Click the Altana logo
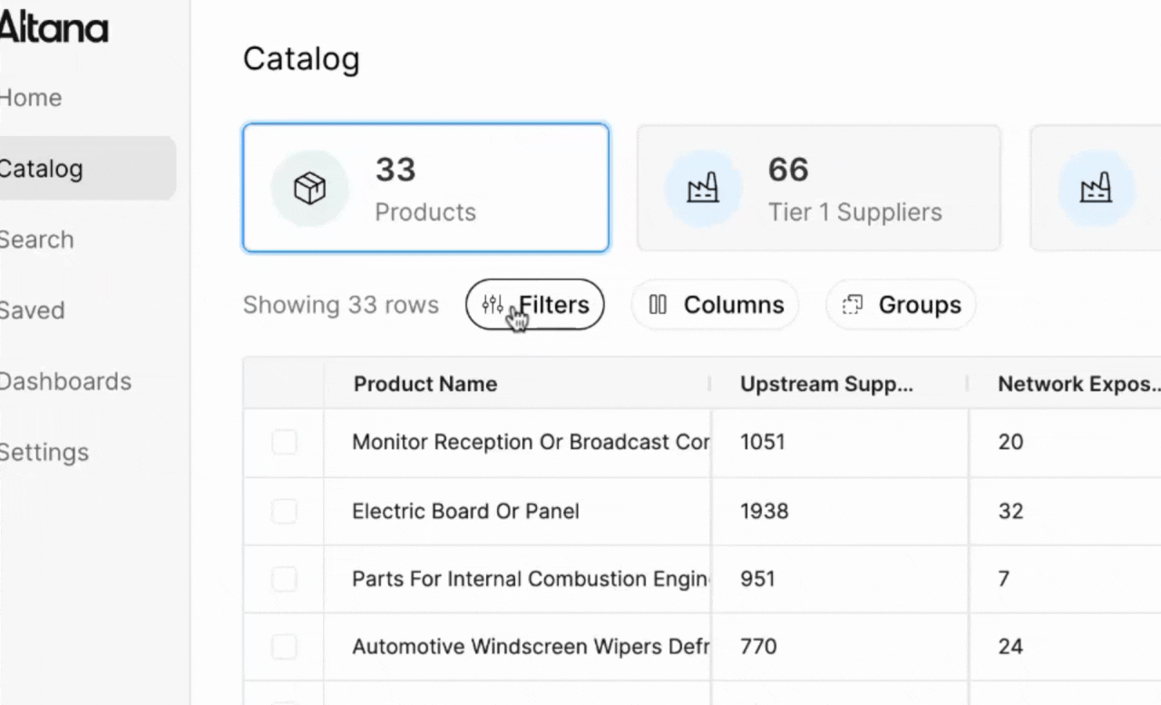Screen dimensions: 1161x705 [x=54, y=28]
